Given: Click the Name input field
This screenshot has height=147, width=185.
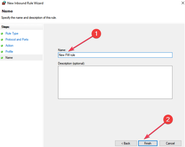Looking at the screenshot, I should 115,55.
